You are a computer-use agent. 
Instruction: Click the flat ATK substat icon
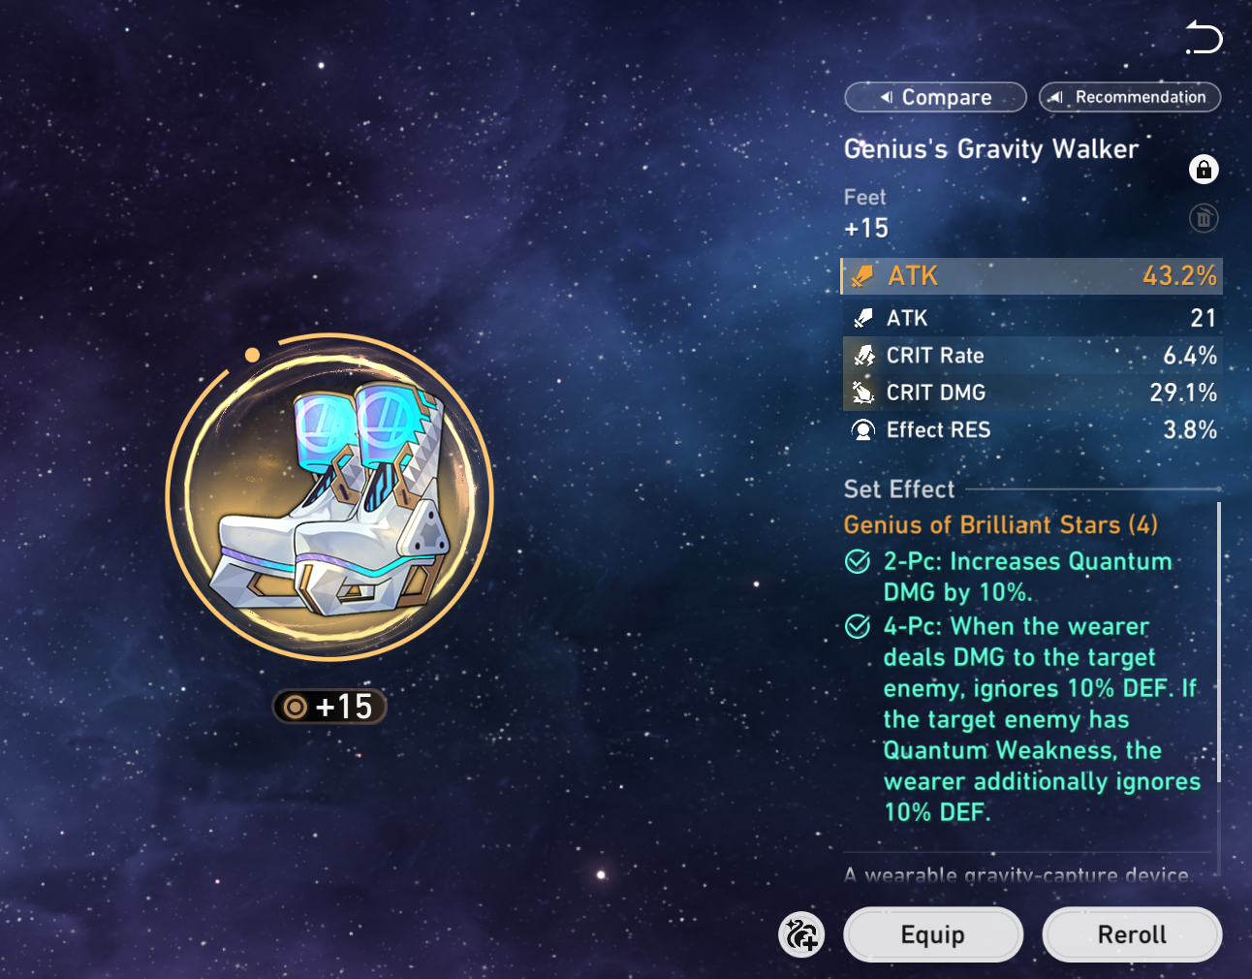pyautogui.click(x=862, y=318)
